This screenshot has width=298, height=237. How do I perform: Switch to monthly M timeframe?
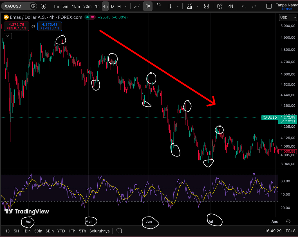[119, 6]
